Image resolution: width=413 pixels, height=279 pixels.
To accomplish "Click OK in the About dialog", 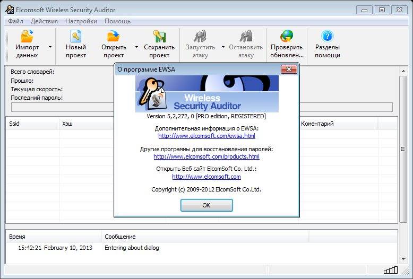I will click(206, 205).
